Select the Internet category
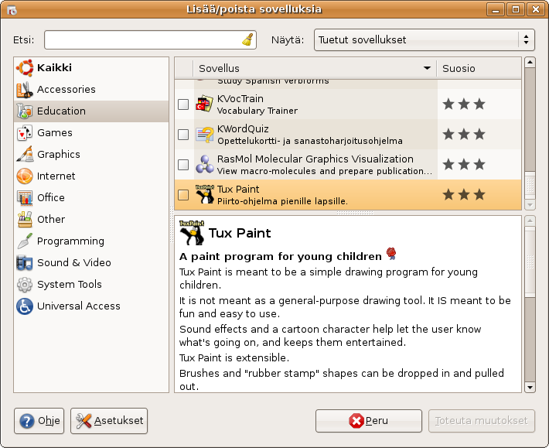This screenshot has height=448, width=549. (91, 176)
